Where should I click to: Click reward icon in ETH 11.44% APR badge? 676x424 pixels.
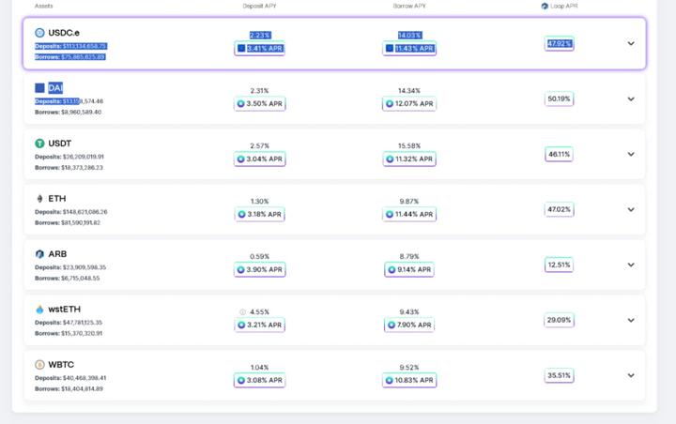tap(390, 215)
